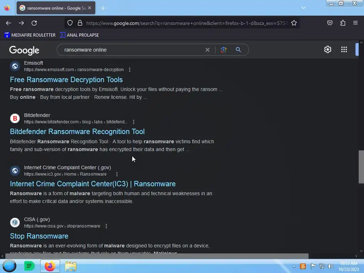Go forward with the arrow button
364x273 pixels.
tap(21, 23)
